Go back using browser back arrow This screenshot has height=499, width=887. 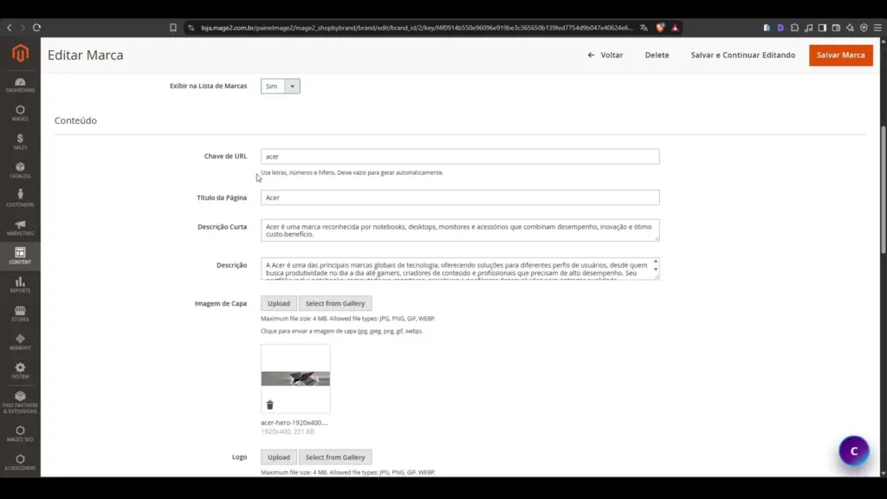(x=9, y=28)
